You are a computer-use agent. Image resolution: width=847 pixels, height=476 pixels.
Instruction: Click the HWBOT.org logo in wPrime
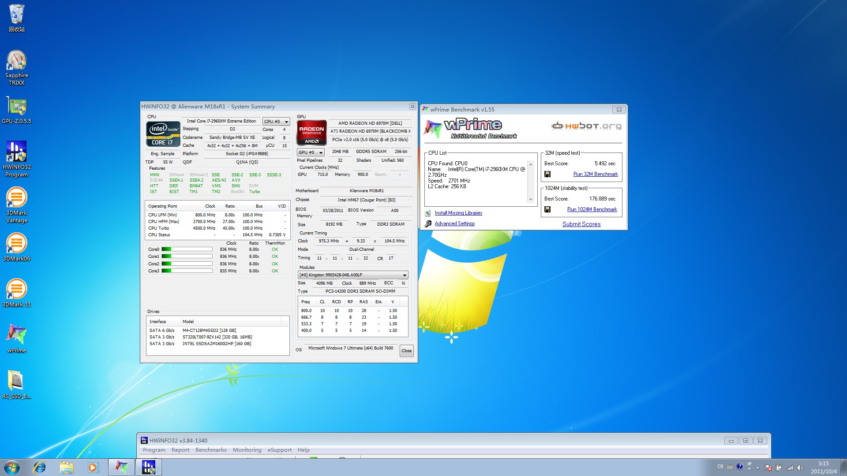point(586,126)
